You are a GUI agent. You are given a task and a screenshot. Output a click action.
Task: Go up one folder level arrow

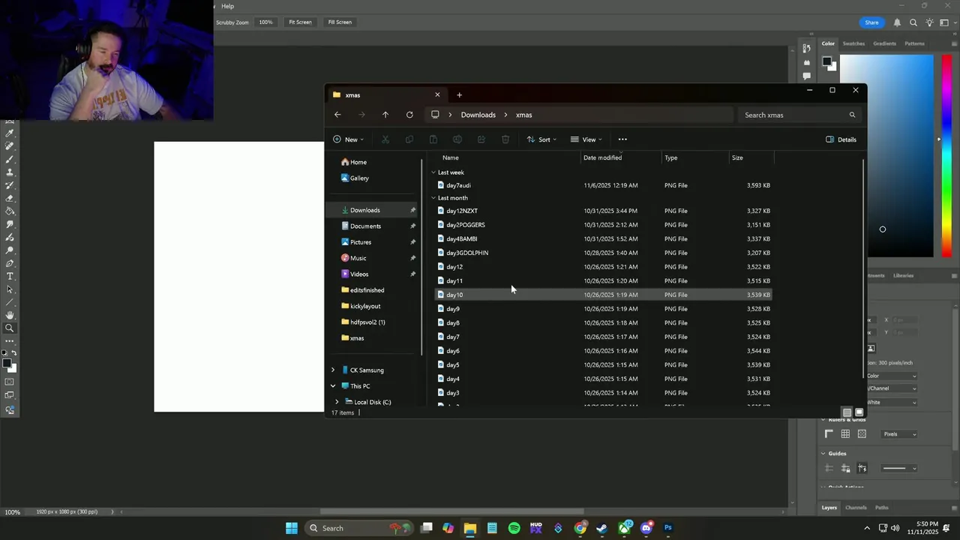[385, 115]
